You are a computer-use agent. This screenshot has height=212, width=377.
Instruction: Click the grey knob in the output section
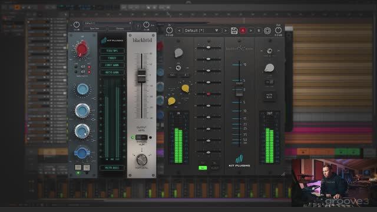click(269, 68)
